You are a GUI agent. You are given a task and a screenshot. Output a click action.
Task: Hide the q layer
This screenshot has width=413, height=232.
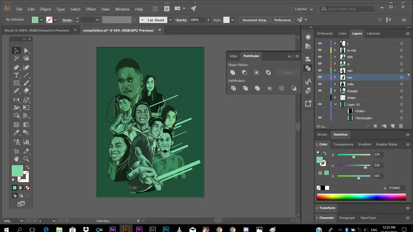point(320,64)
